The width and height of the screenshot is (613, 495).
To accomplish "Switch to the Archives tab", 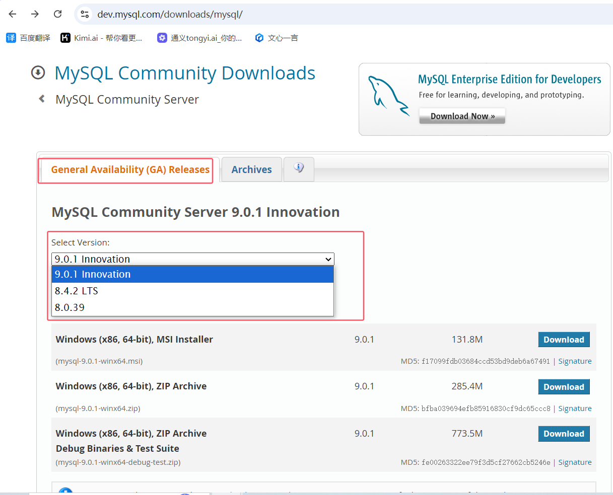I will (x=251, y=170).
